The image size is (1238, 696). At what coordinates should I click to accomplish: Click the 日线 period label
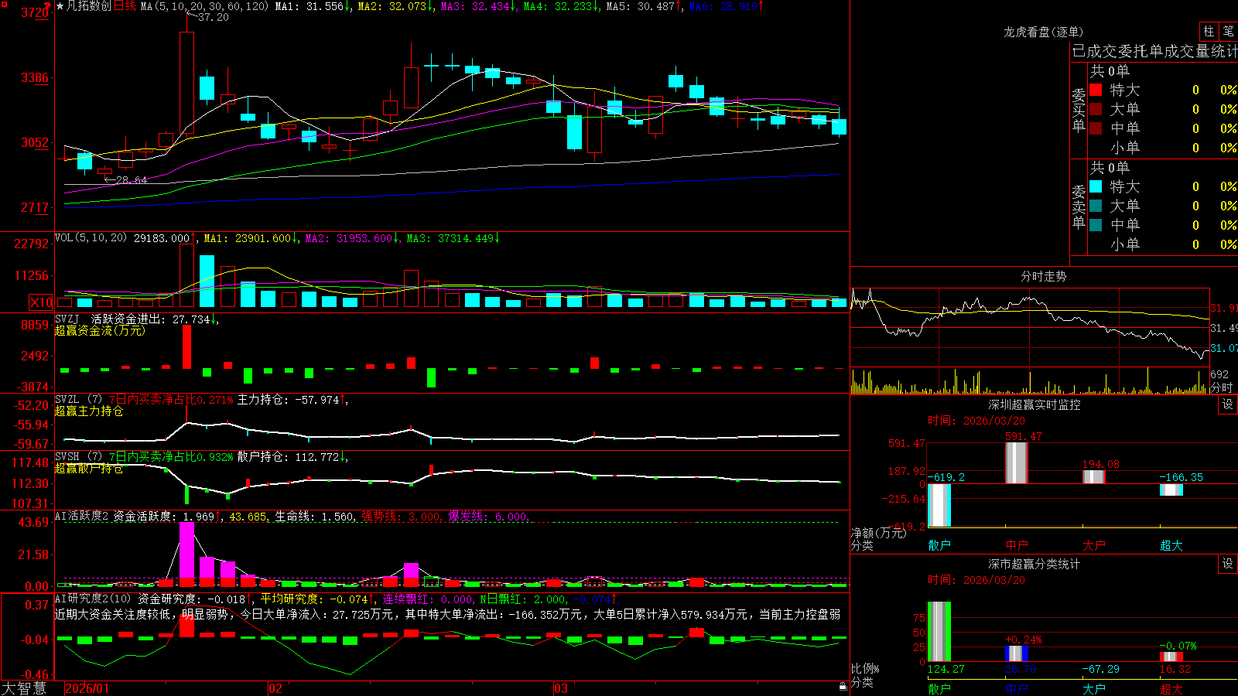(125, 6)
